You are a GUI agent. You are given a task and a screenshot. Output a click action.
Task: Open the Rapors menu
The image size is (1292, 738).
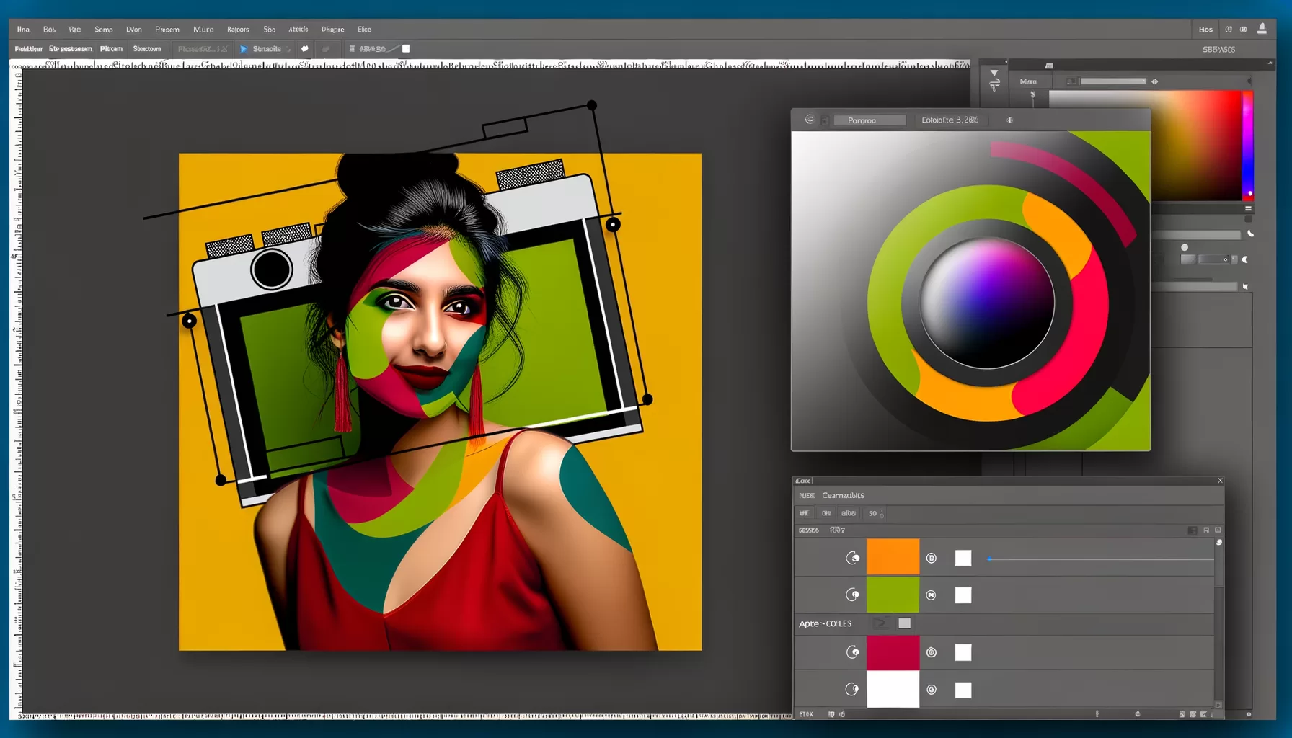238,30
